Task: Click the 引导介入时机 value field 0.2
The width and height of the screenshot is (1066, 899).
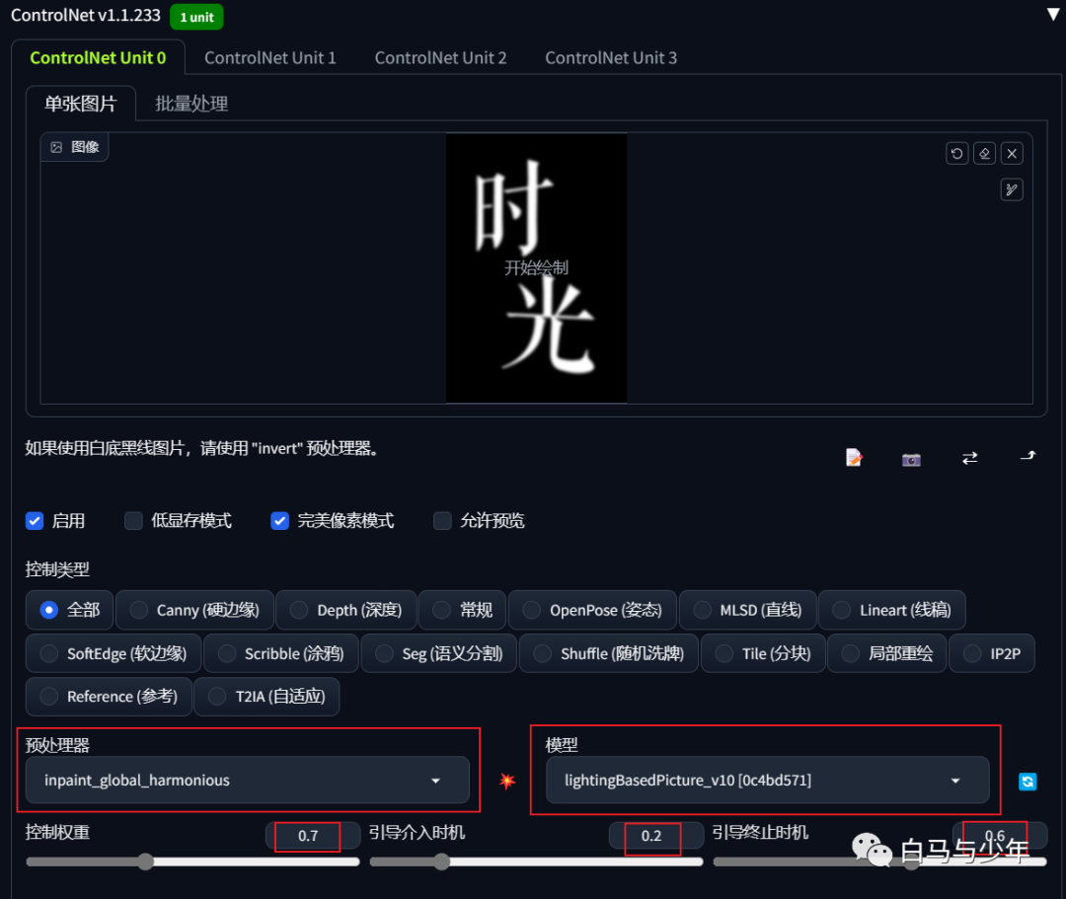Action: click(x=656, y=835)
